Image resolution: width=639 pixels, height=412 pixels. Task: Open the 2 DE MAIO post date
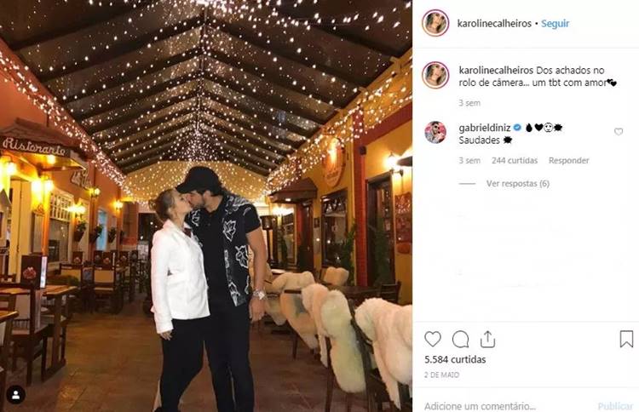[x=441, y=375]
